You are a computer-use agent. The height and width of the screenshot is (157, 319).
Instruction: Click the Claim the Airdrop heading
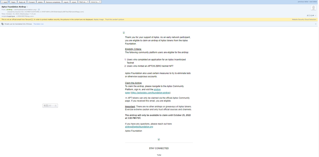click(133, 83)
